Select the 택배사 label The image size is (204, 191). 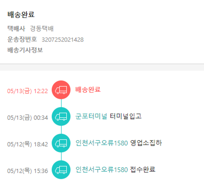point(16,29)
